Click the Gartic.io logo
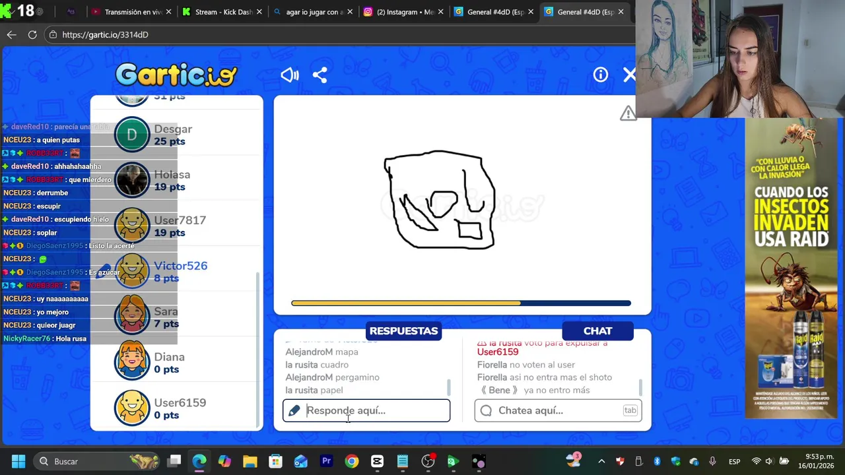Viewport: 845px width, 475px height. pos(176,75)
